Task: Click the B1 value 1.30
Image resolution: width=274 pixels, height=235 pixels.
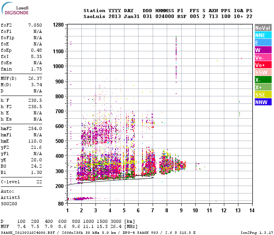Action: click(36, 172)
